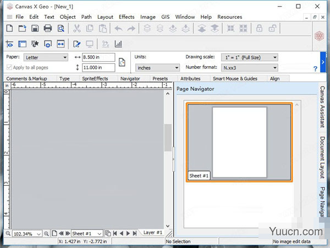The height and width of the screenshot is (248, 330).
Task: Select the Sheet #1 thumbnail in Page Navigator
Action: 239,142
